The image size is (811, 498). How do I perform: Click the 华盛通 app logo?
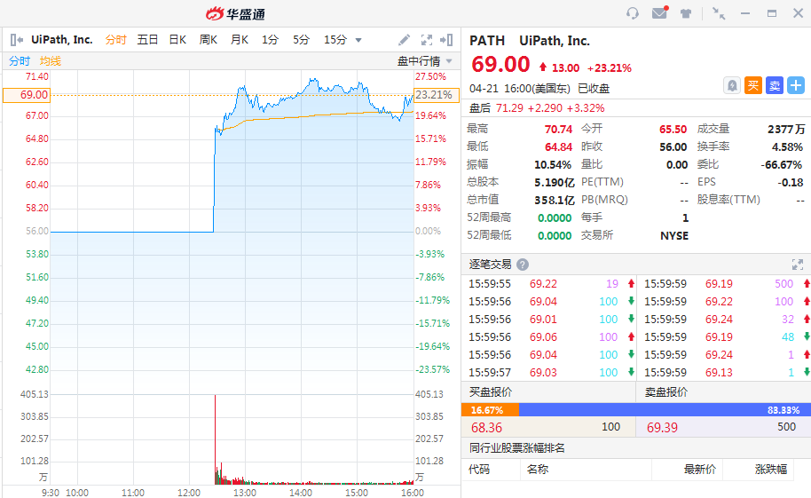tap(235, 14)
